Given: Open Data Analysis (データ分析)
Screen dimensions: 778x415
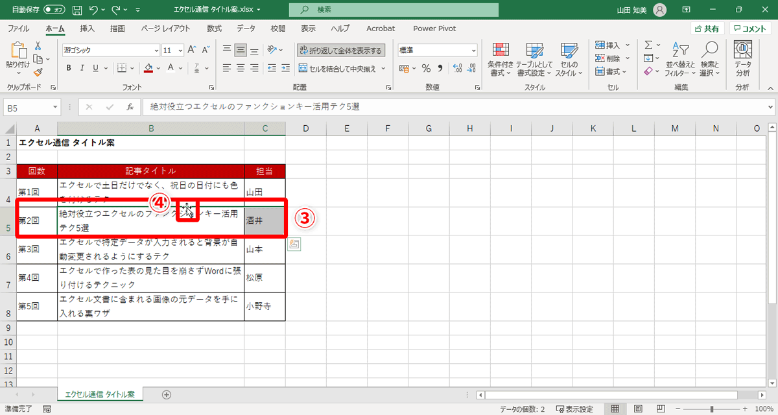Looking at the screenshot, I should point(742,60).
